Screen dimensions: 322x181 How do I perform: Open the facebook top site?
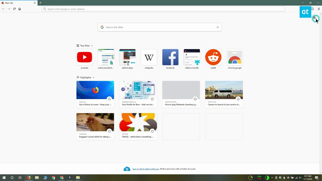point(170,59)
